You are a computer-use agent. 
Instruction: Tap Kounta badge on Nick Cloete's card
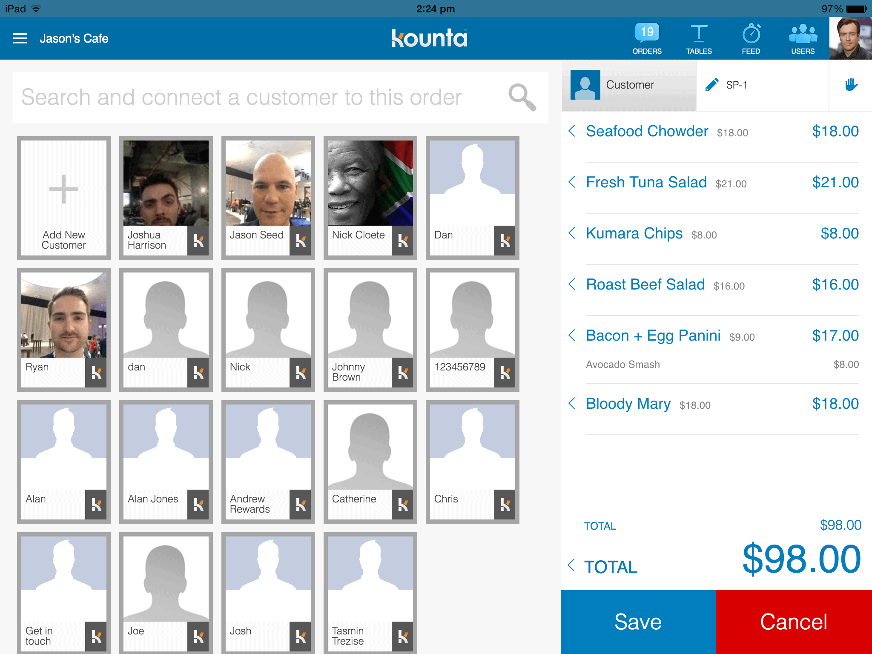pos(402,241)
